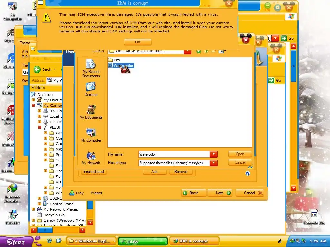Click left arrow of Folders horizontal scrollbar
Screen dimensions: 330x247
34,230
